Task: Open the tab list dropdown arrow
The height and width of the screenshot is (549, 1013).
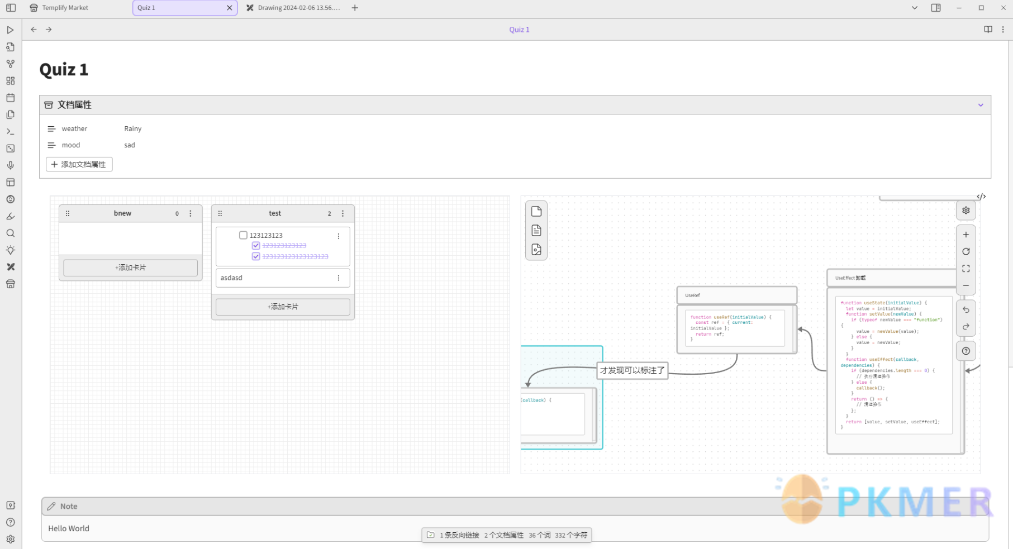Action: pos(915,8)
